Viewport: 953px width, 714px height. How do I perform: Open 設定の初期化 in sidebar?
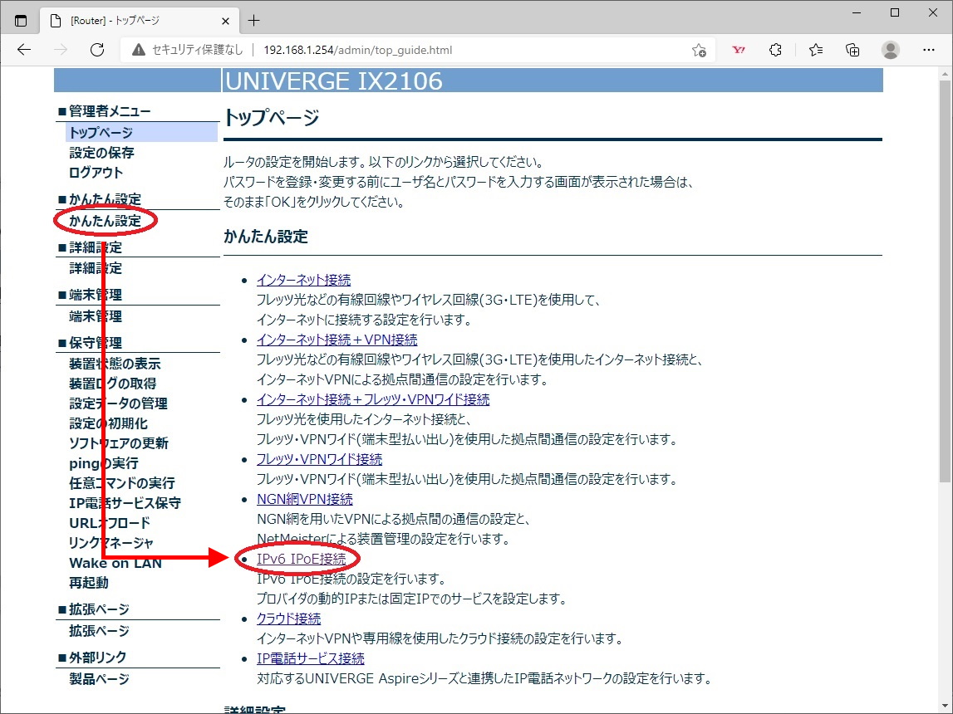tap(108, 423)
